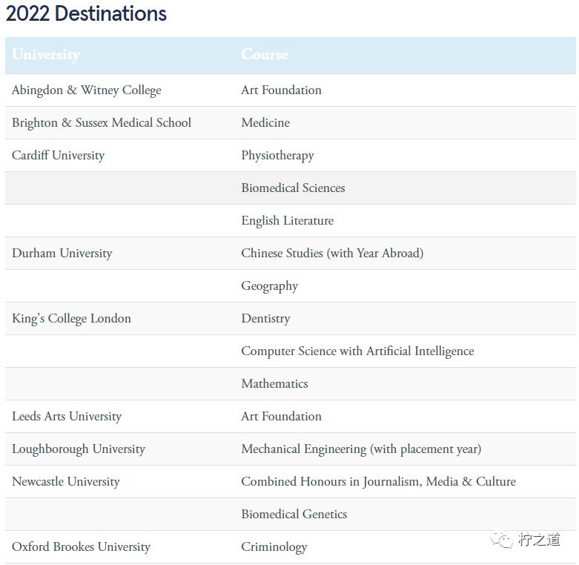The height and width of the screenshot is (565, 579).
Task: Click the "Course" column header
Action: pos(265,54)
